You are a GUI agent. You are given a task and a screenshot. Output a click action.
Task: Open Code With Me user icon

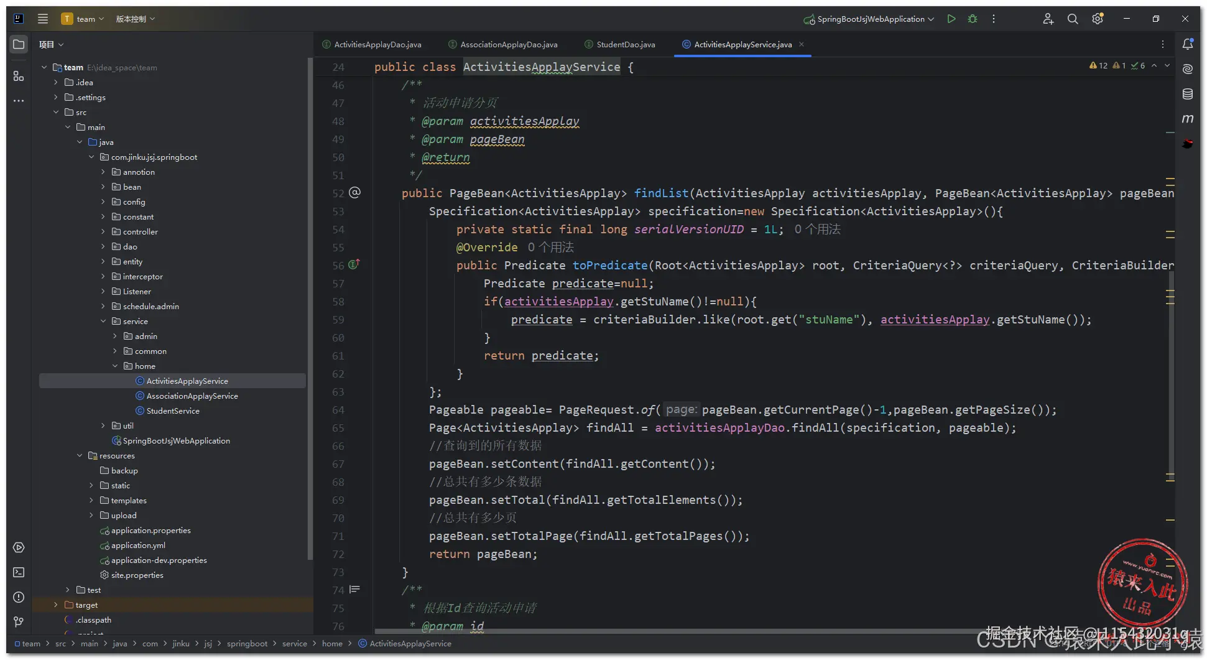[1048, 19]
